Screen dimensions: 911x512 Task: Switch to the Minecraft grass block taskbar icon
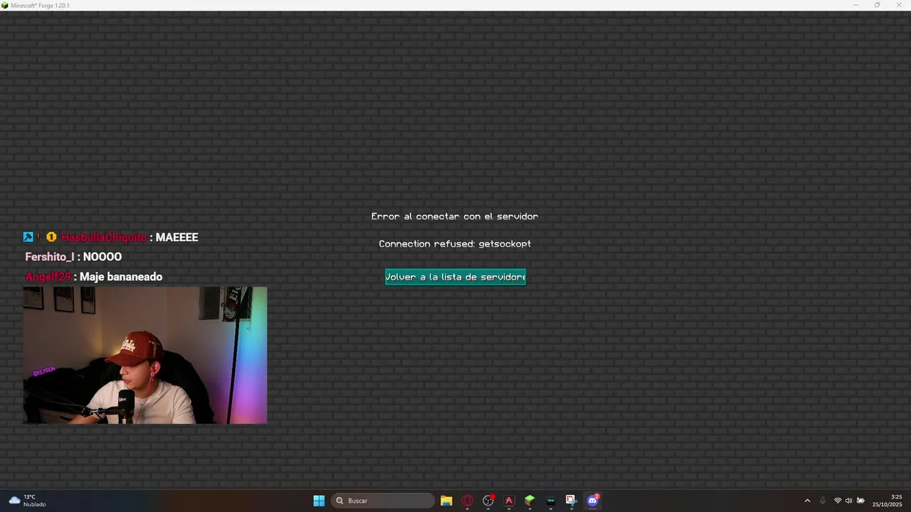click(530, 501)
